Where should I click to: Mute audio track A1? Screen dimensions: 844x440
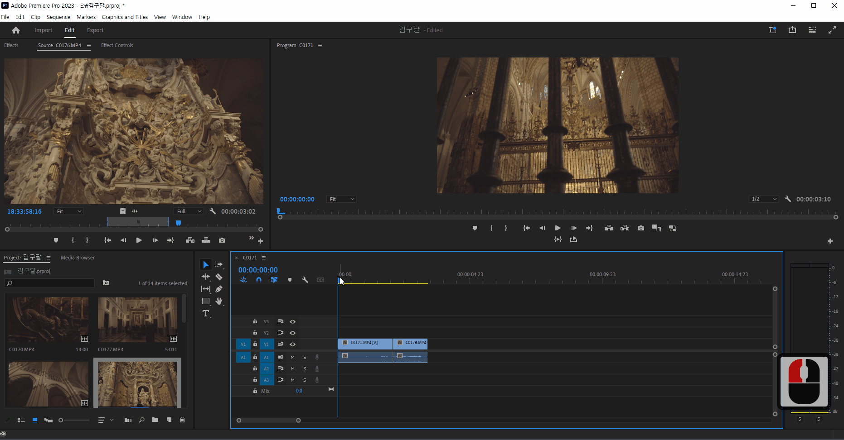coord(292,357)
